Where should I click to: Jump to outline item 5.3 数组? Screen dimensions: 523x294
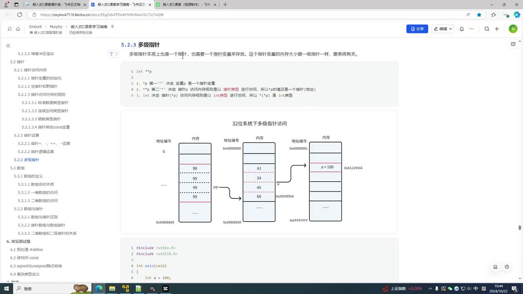click(x=17, y=168)
